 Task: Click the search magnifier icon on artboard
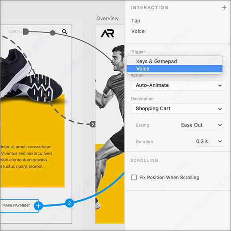(x=64, y=32)
